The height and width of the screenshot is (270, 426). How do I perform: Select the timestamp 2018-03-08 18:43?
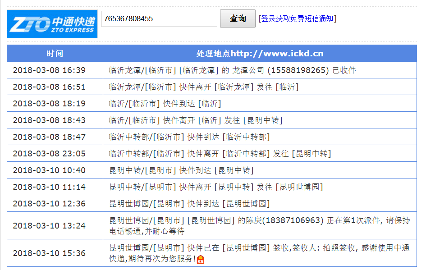(x=49, y=120)
